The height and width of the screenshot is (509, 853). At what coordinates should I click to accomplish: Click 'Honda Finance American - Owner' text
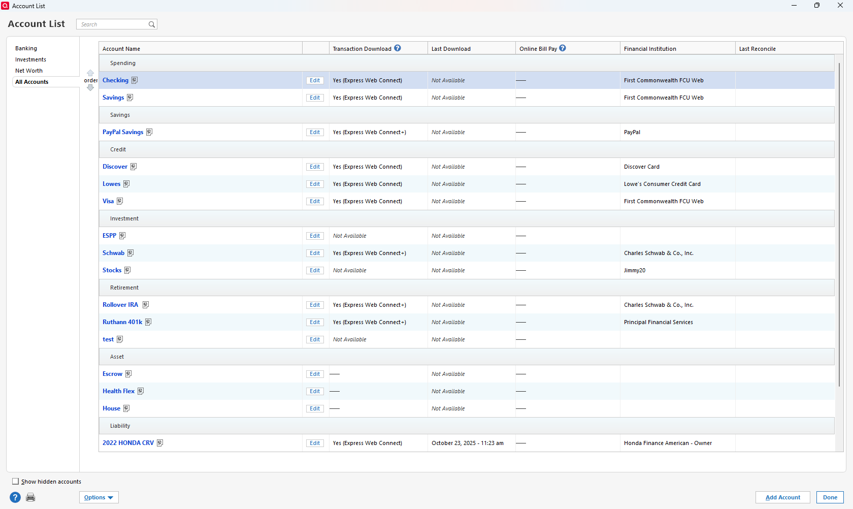coord(668,443)
